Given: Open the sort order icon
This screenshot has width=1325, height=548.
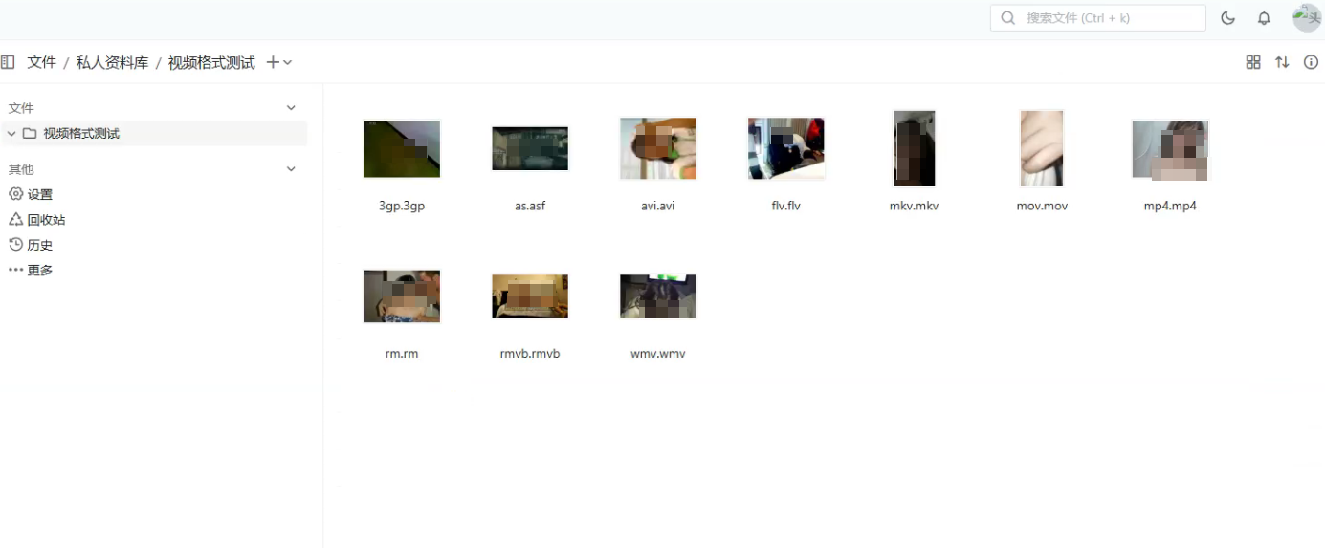Looking at the screenshot, I should (1282, 62).
